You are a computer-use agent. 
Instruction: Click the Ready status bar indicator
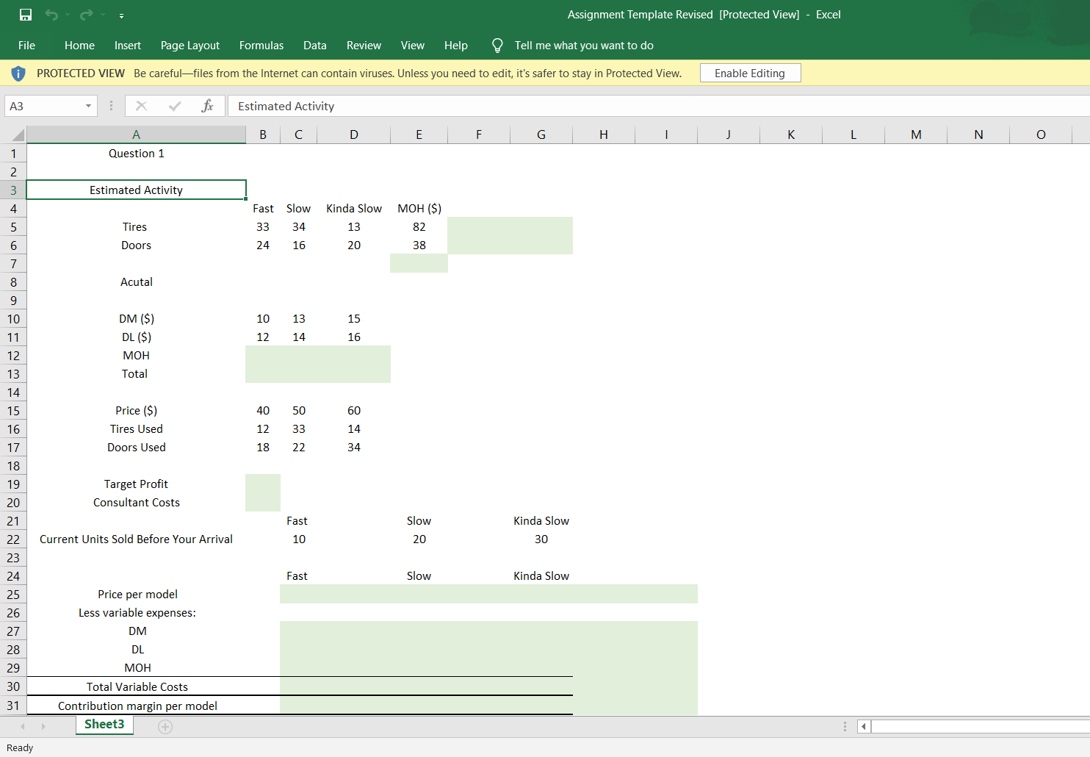point(20,748)
